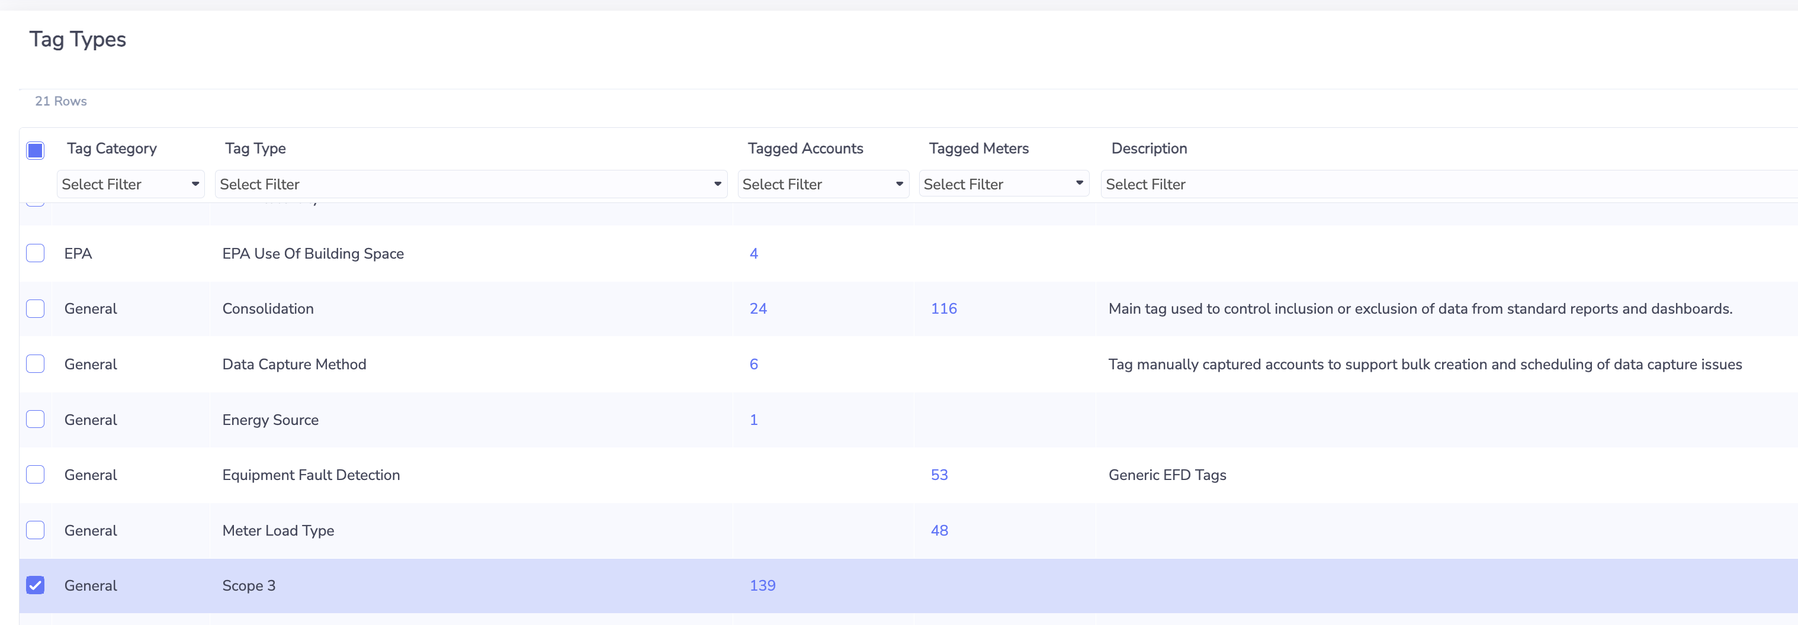
Task: Sort by Tagged Accounts column header
Action: pos(805,149)
